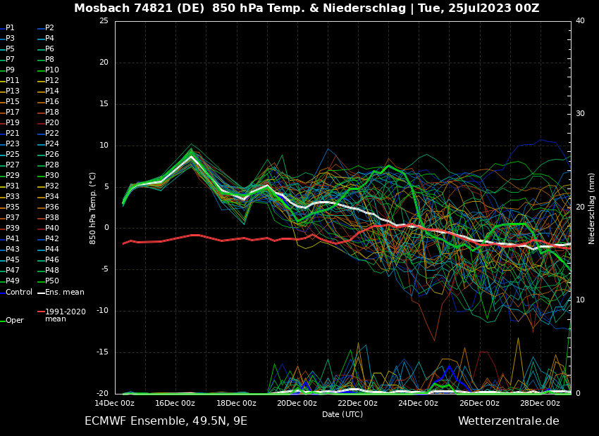Click the red 1991-2020 mean line swatch

(x=41, y=312)
